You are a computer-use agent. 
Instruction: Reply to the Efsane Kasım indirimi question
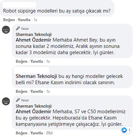click(x=37, y=91)
